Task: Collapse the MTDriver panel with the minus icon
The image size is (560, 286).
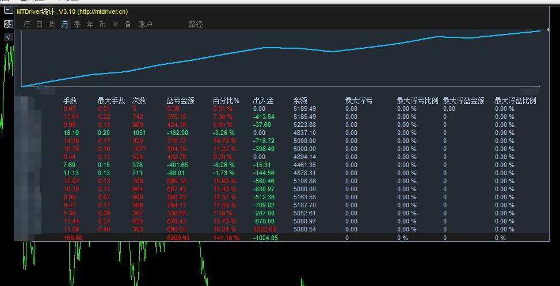Action: pos(8,10)
